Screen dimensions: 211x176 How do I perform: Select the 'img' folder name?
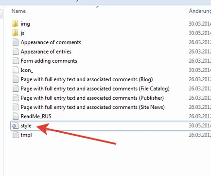25,24
